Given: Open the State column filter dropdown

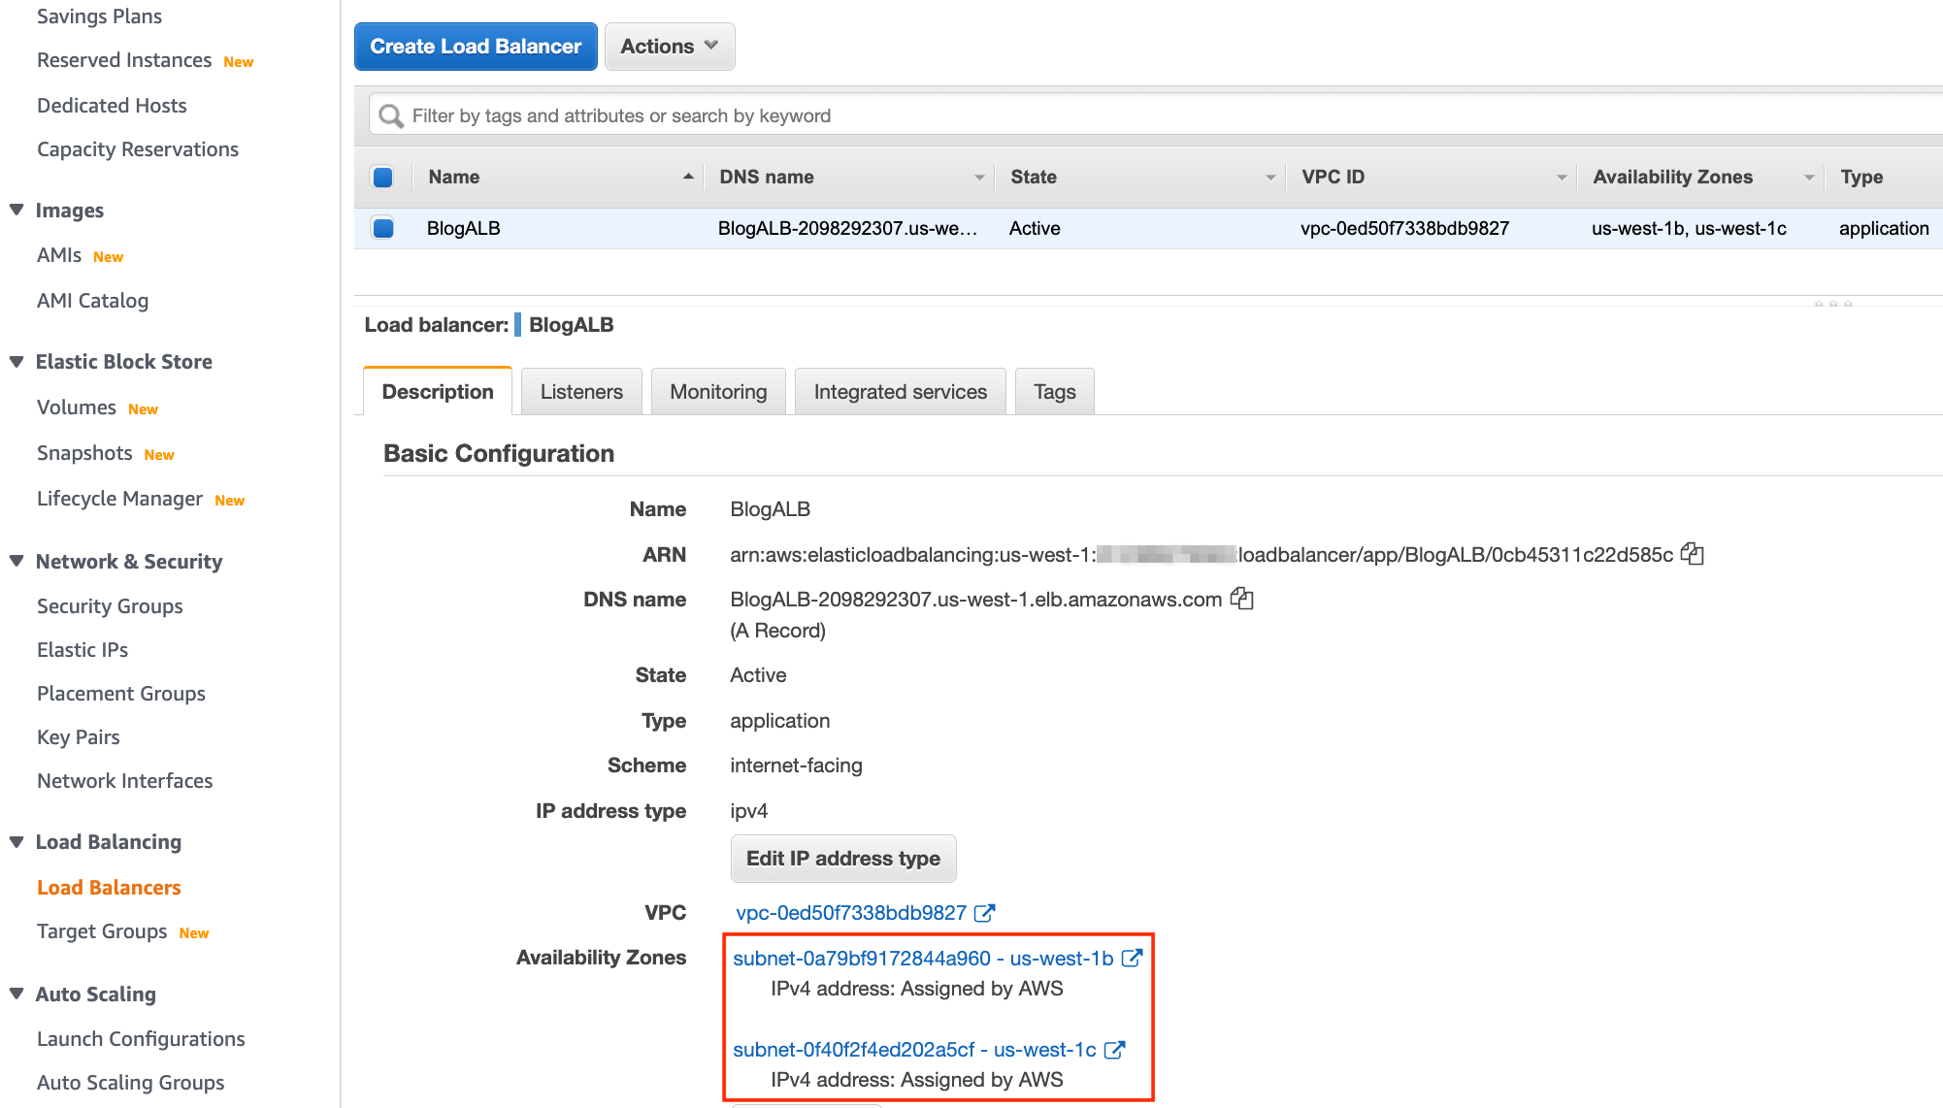Looking at the screenshot, I should click(x=1271, y=178).
